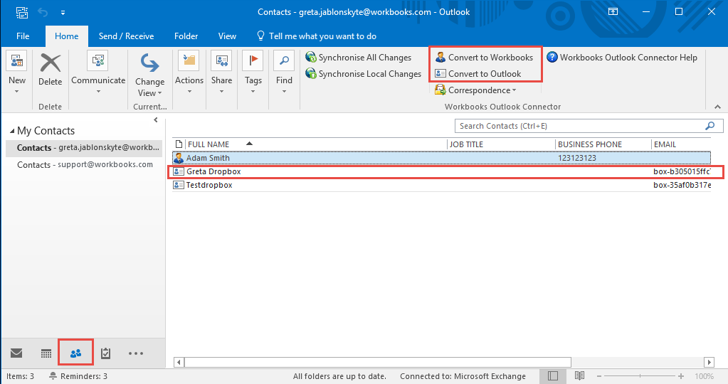Click the horizontal scrollbar track

click(x=637, y=362)
